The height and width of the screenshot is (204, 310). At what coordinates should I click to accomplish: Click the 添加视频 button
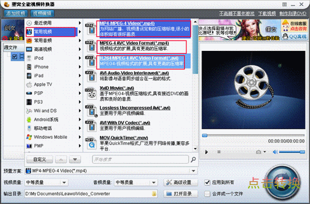pyautogui.click(x=15, y=13)
